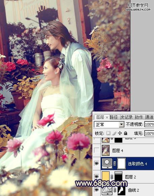This screenshot has height=196, width=154.
Task: Switch to the 通道 tab
Action: 149,117
